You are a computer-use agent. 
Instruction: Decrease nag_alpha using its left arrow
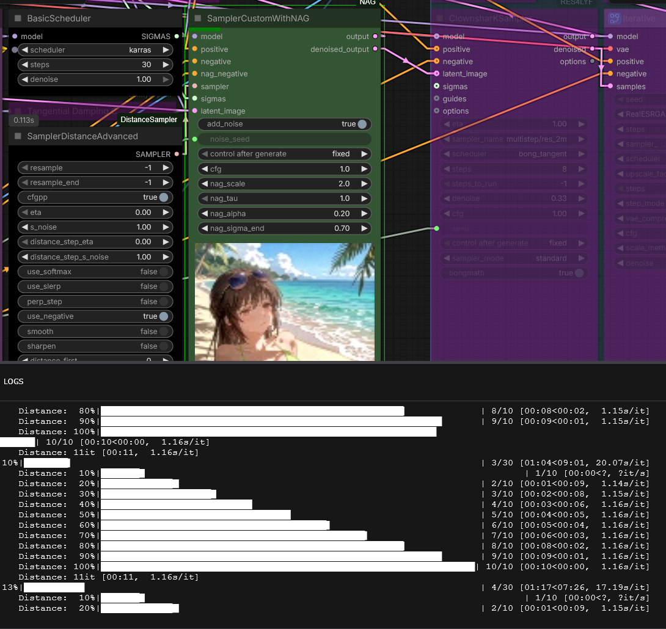(205, 214)
